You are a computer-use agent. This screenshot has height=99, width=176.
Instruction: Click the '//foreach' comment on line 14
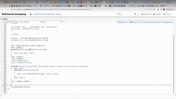tap(15, 34)
